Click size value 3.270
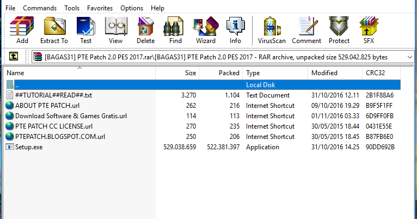 [x=188, y=95]
